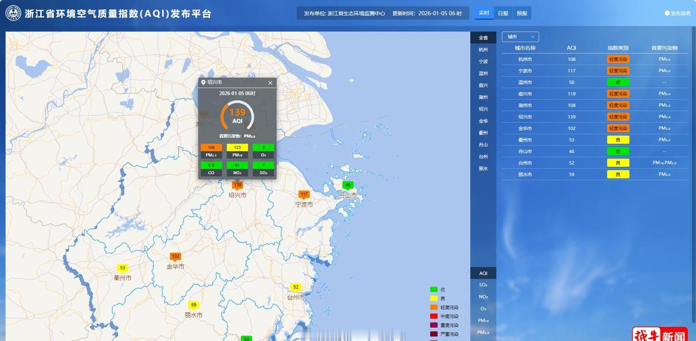Toggle the NO₂ map display layer
Image resolution: width=696 pixels, height=341 pixels.
click(482, 296)
